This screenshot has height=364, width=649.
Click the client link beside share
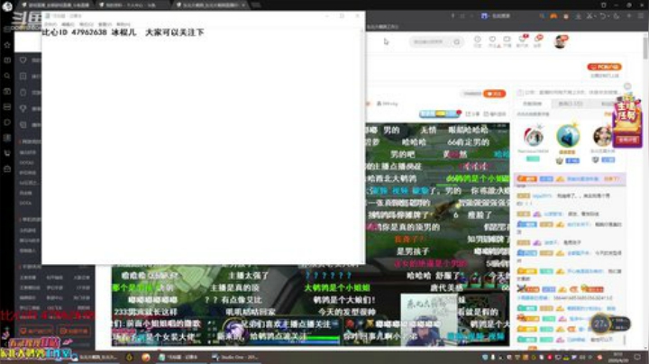[495, 114]
